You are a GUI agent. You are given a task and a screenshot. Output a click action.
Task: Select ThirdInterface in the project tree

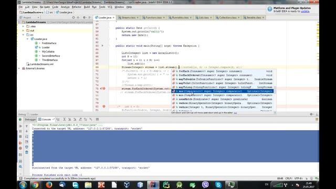pyautogui.click(x=50, y=60)
